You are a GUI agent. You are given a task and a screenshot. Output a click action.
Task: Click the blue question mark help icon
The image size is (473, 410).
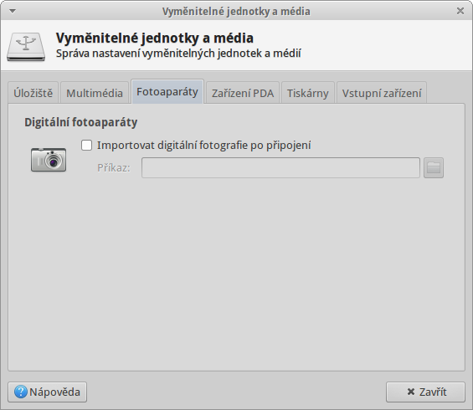point(21,392)
